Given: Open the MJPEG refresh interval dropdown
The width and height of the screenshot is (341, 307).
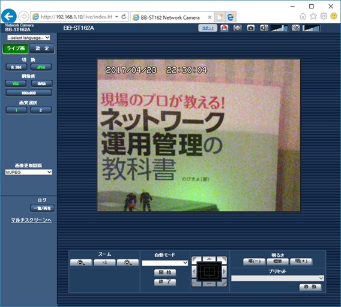Looking at the screenshot, I should (28, 172).
